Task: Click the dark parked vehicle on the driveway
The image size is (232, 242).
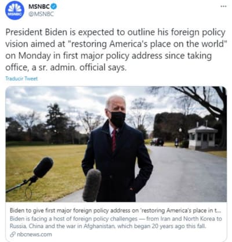Action: [x=157, y=142]
